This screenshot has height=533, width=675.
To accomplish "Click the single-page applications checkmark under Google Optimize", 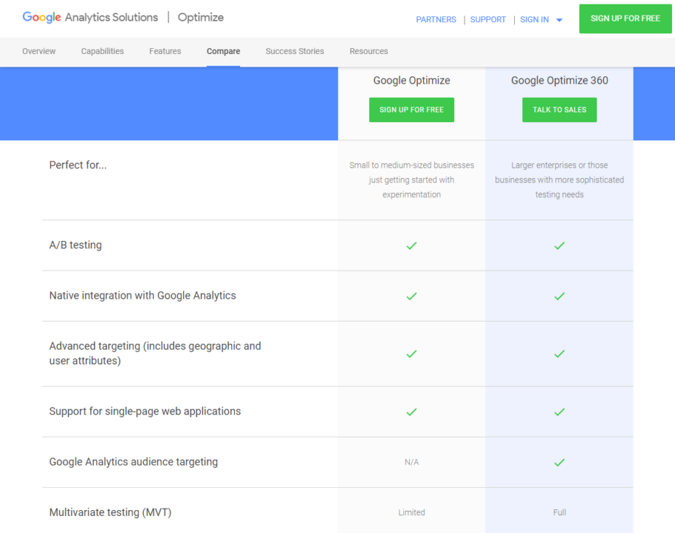I will click(411, 411).
